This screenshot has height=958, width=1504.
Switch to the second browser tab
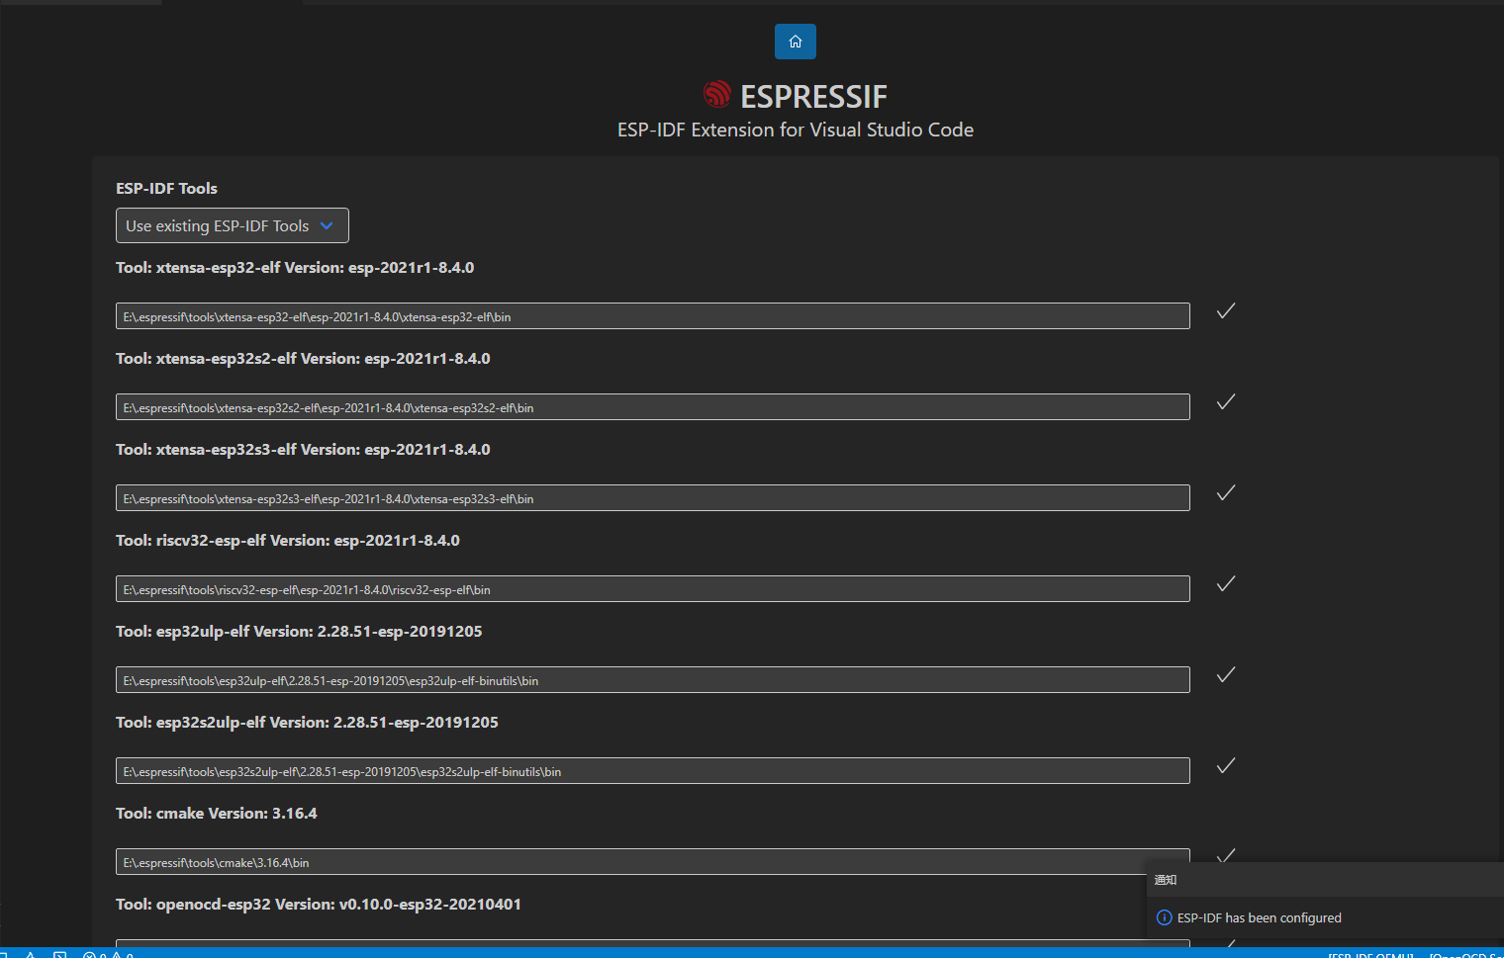point(233,2)
